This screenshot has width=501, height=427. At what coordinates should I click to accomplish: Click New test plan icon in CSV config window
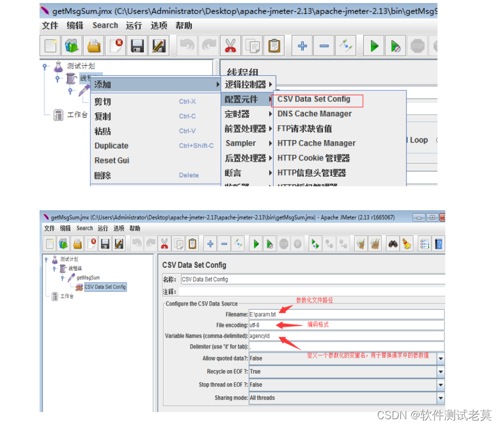pos(50,244)
